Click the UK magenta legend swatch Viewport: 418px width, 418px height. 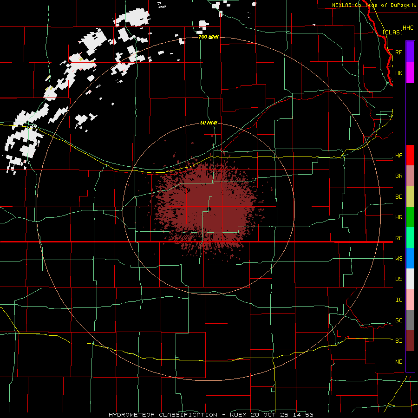pos(410,73)
